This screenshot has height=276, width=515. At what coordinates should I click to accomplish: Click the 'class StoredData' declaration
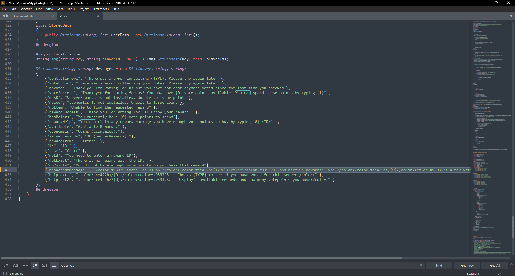(54, 25)
